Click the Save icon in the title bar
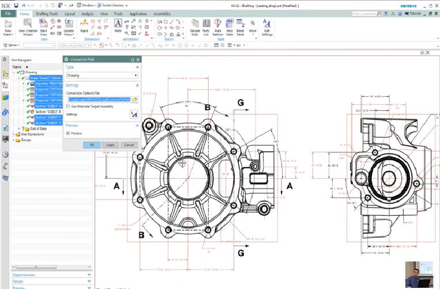440x289 pixels. (16, 5)
